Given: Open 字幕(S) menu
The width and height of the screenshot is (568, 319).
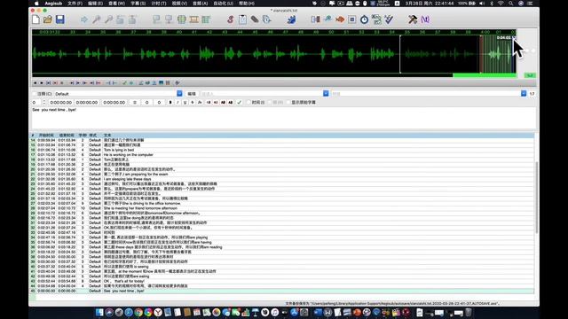Looking at the screenshot, I should click(x=138, y=4).
